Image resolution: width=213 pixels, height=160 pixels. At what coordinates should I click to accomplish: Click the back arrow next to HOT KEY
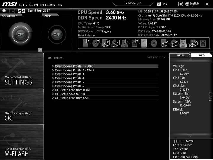point(164,57)
